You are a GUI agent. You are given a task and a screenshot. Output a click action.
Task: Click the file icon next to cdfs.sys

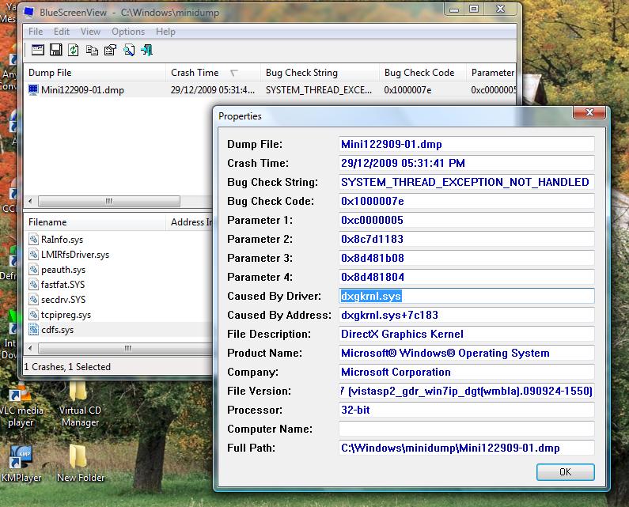34,330
